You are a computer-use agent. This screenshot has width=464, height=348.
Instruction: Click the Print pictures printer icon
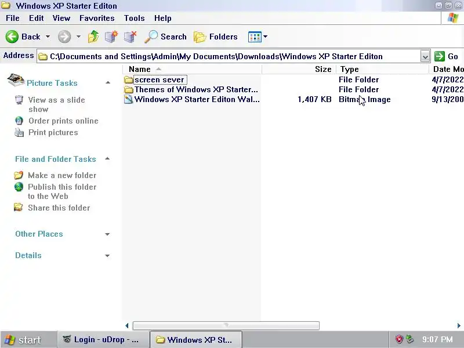(x=19, y=132)
